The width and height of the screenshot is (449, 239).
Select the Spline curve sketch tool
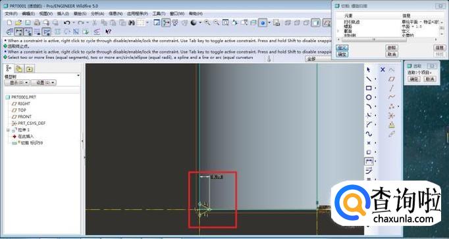coord(369,134)
